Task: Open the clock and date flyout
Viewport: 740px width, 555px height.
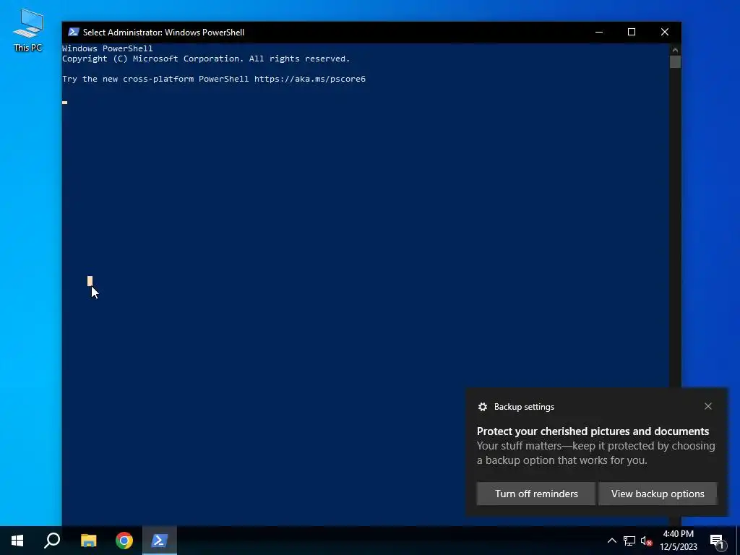Action: [678, 541]
